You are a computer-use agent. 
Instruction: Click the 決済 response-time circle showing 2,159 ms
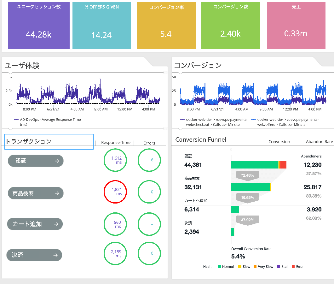point(117,254)
